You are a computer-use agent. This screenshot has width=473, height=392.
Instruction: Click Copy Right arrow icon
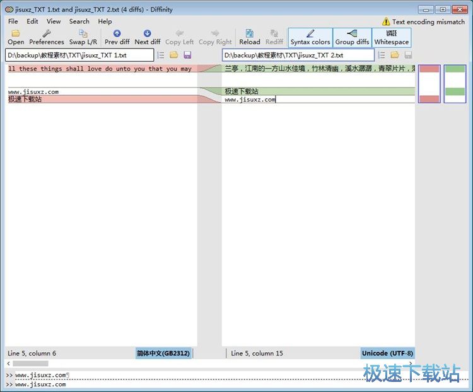(x=215, y=37)
